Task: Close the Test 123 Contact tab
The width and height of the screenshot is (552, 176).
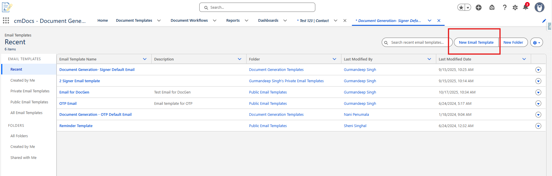Action: [345, 21]
